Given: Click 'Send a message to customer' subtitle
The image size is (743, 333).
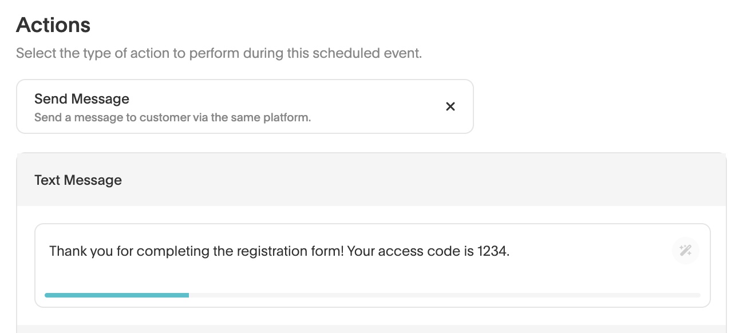Looking at the screenshot, I should (172, 118).
